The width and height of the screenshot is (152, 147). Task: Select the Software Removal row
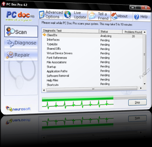click(x=92, y=76)
